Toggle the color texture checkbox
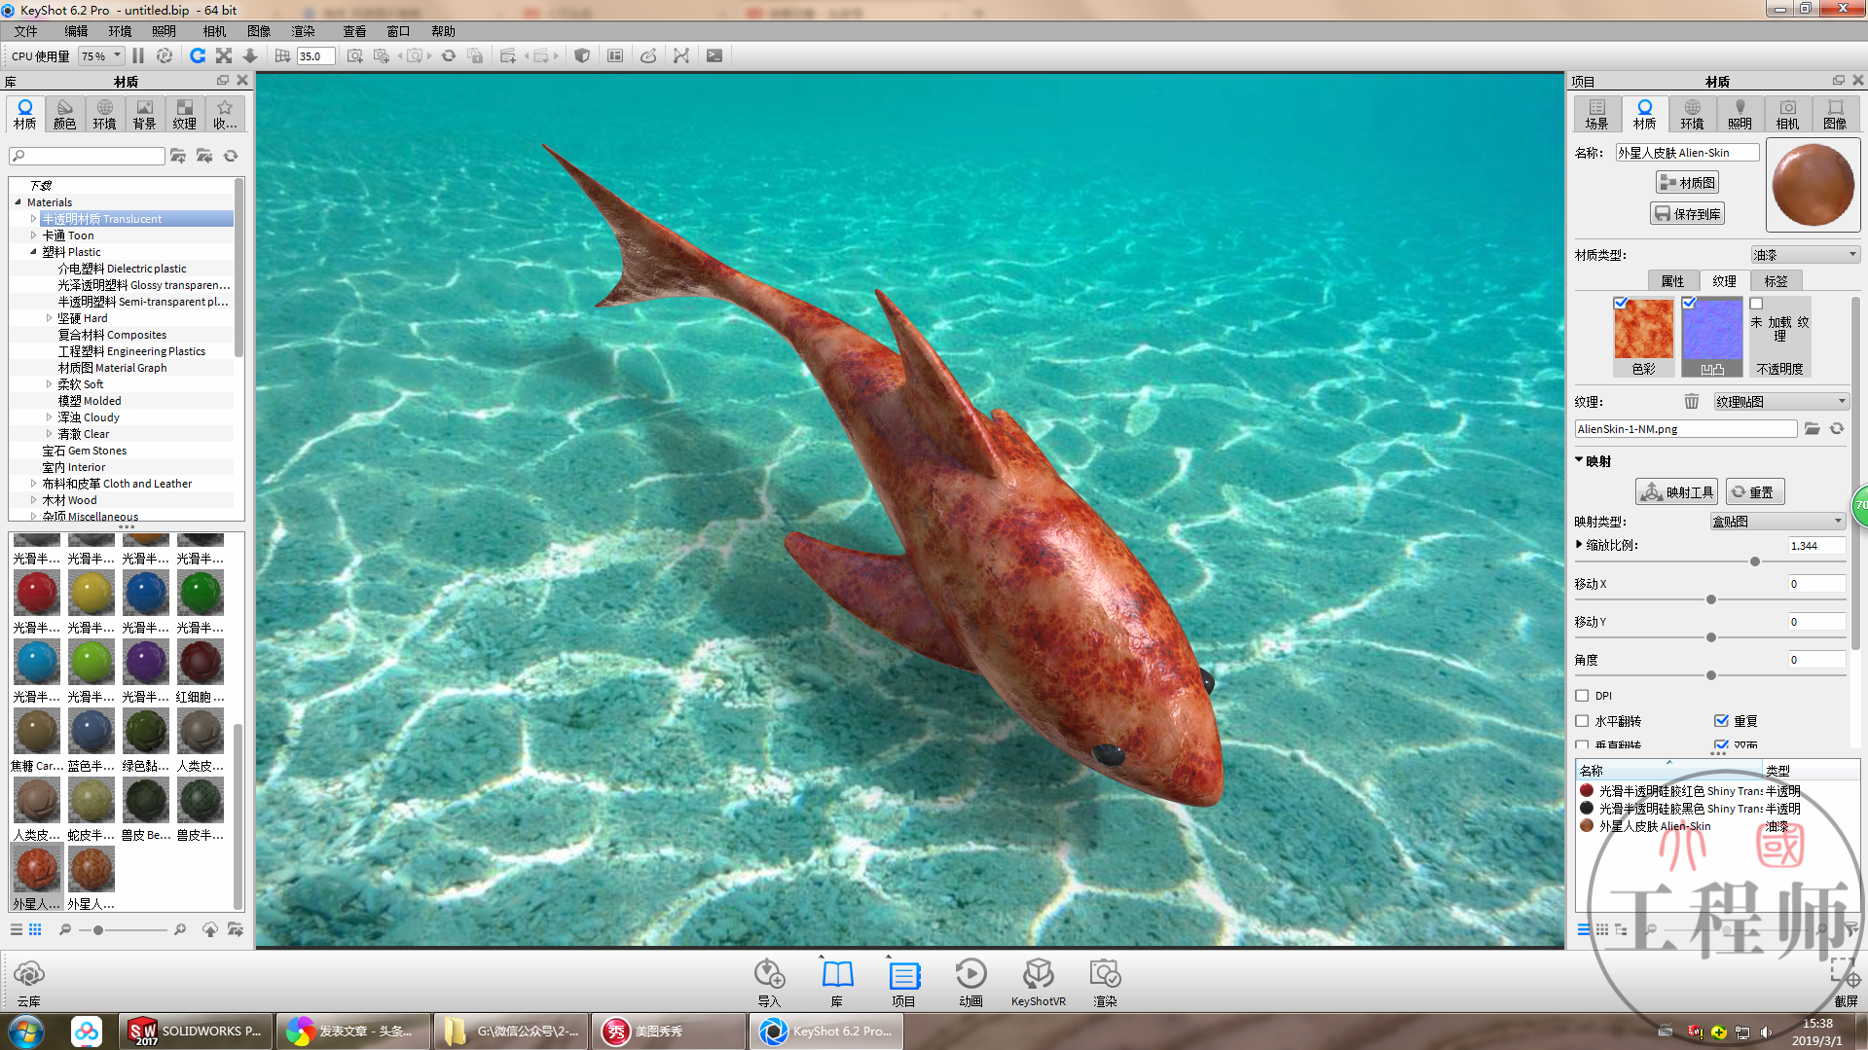1868x1050 pixels. click(1621, 303)
